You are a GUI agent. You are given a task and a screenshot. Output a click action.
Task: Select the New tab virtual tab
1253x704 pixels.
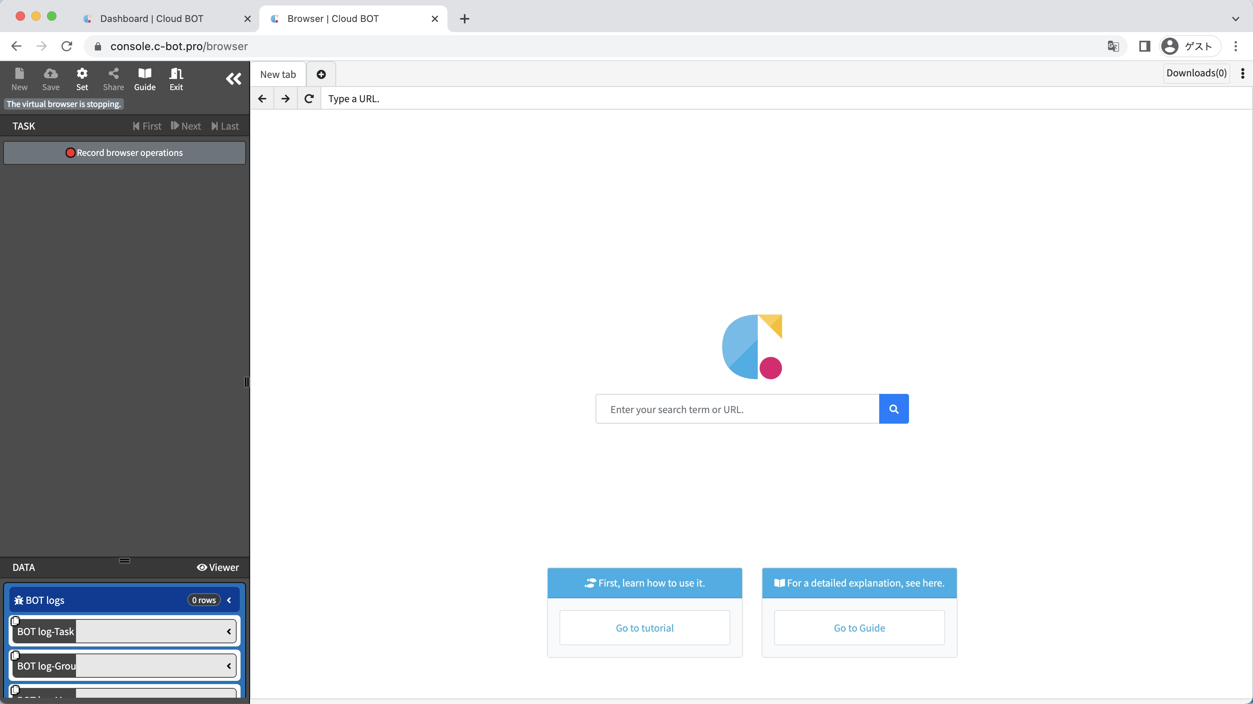(x=278, y=74)
